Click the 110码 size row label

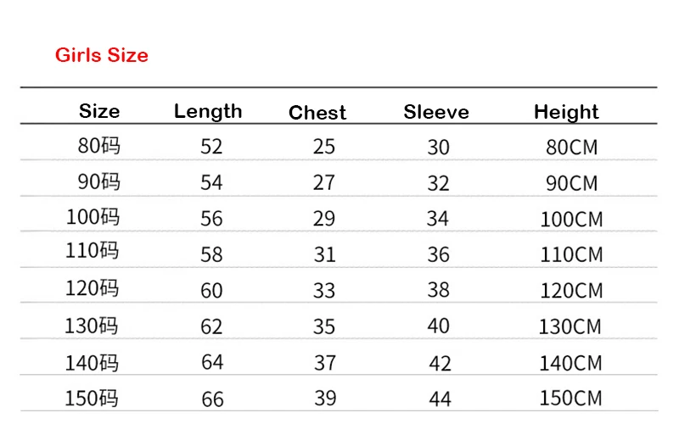tap(92, 250)
